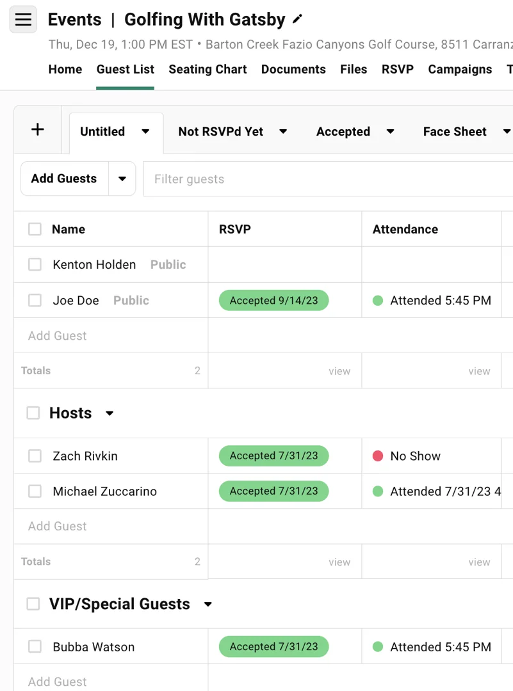View RSVP totals for Hosts group

339,562
